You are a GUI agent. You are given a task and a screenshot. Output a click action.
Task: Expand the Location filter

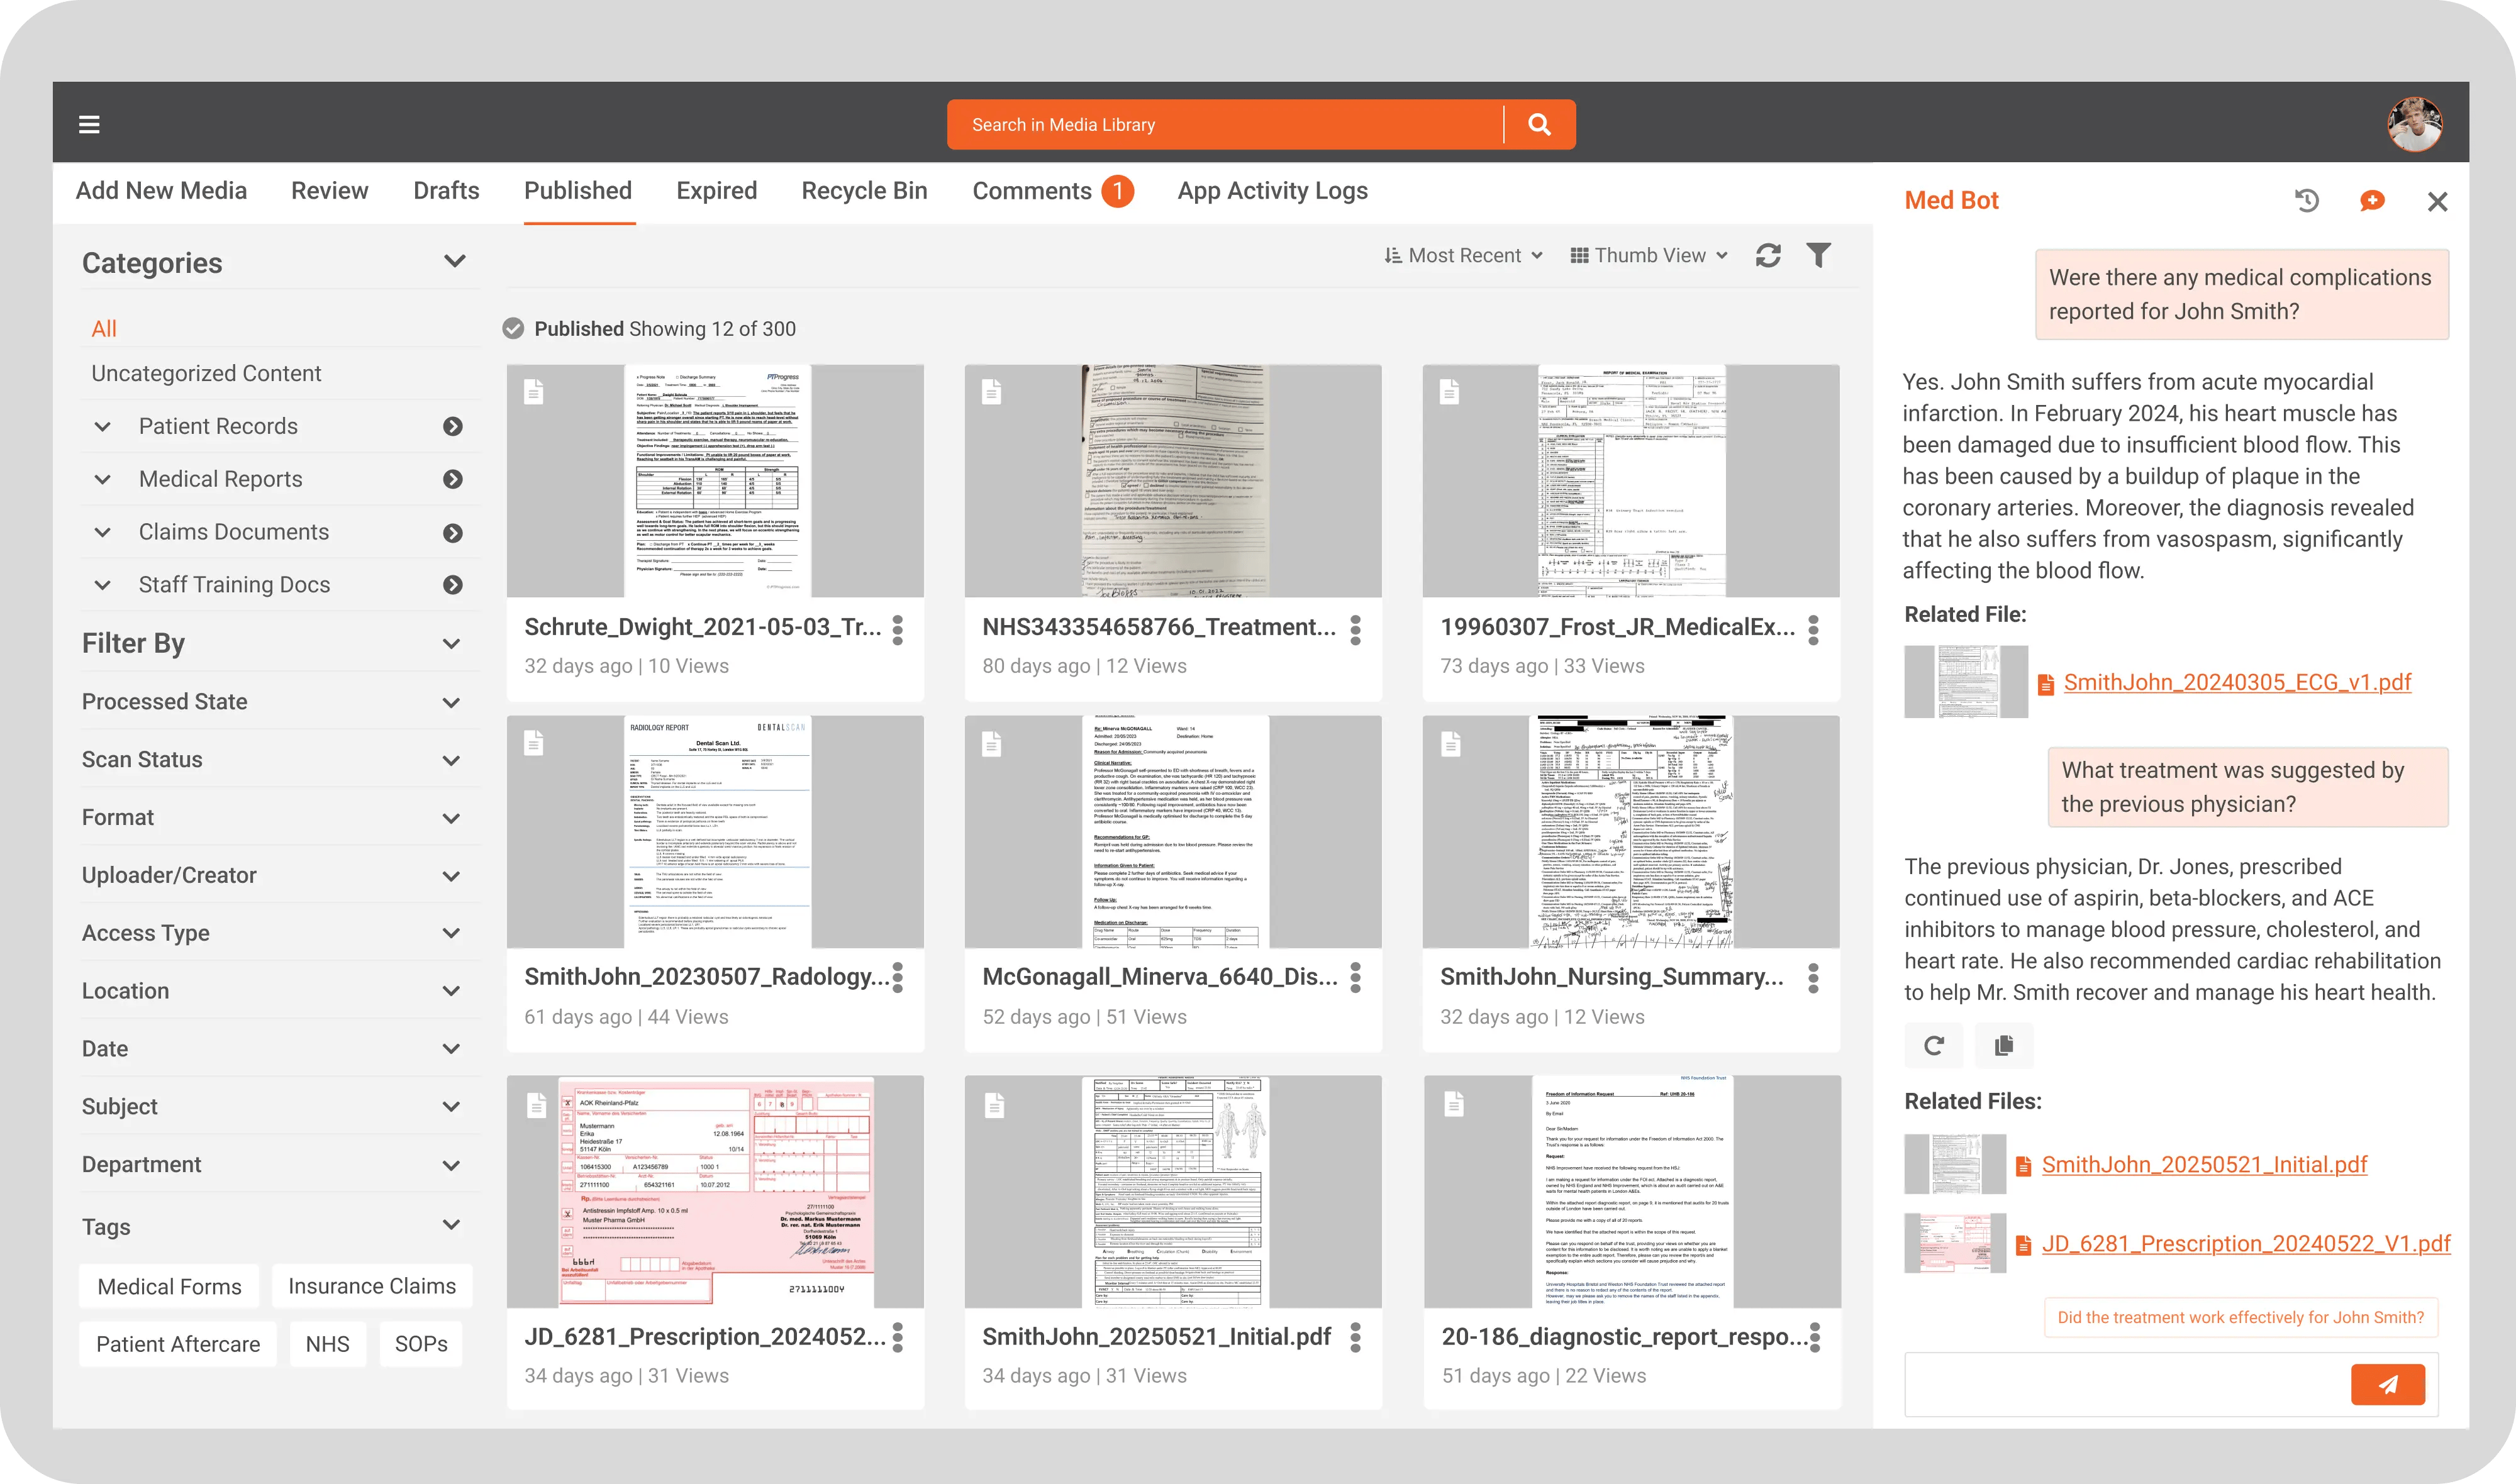pyautogui.click(x=452, y=991)
